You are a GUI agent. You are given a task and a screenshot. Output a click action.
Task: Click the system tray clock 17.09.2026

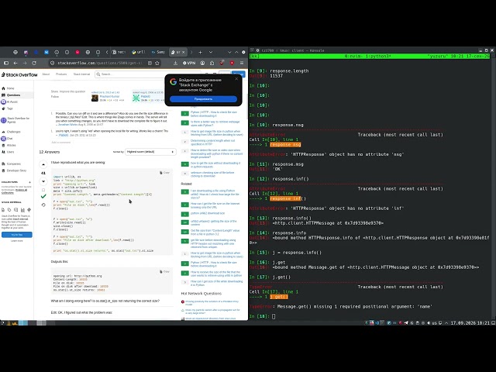click(470, 323)
